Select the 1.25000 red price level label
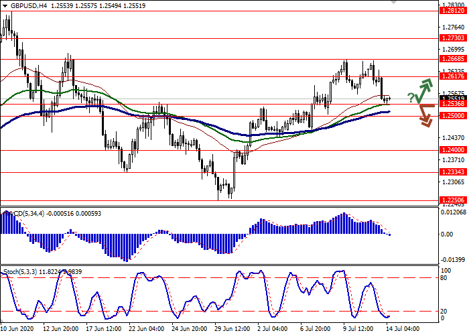 click(x=453, y=116)
